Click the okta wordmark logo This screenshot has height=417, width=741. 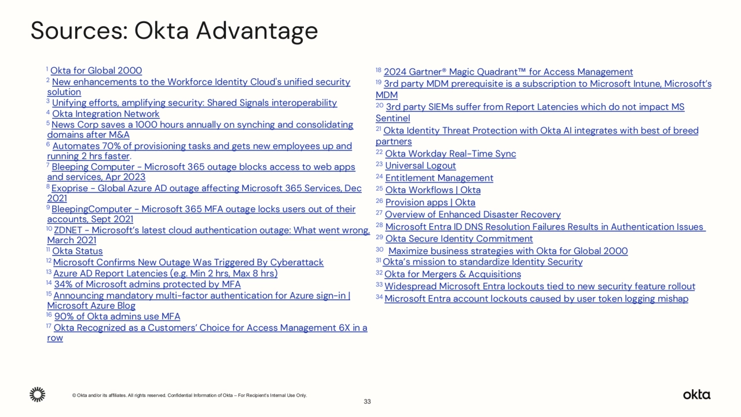(696, 394)
